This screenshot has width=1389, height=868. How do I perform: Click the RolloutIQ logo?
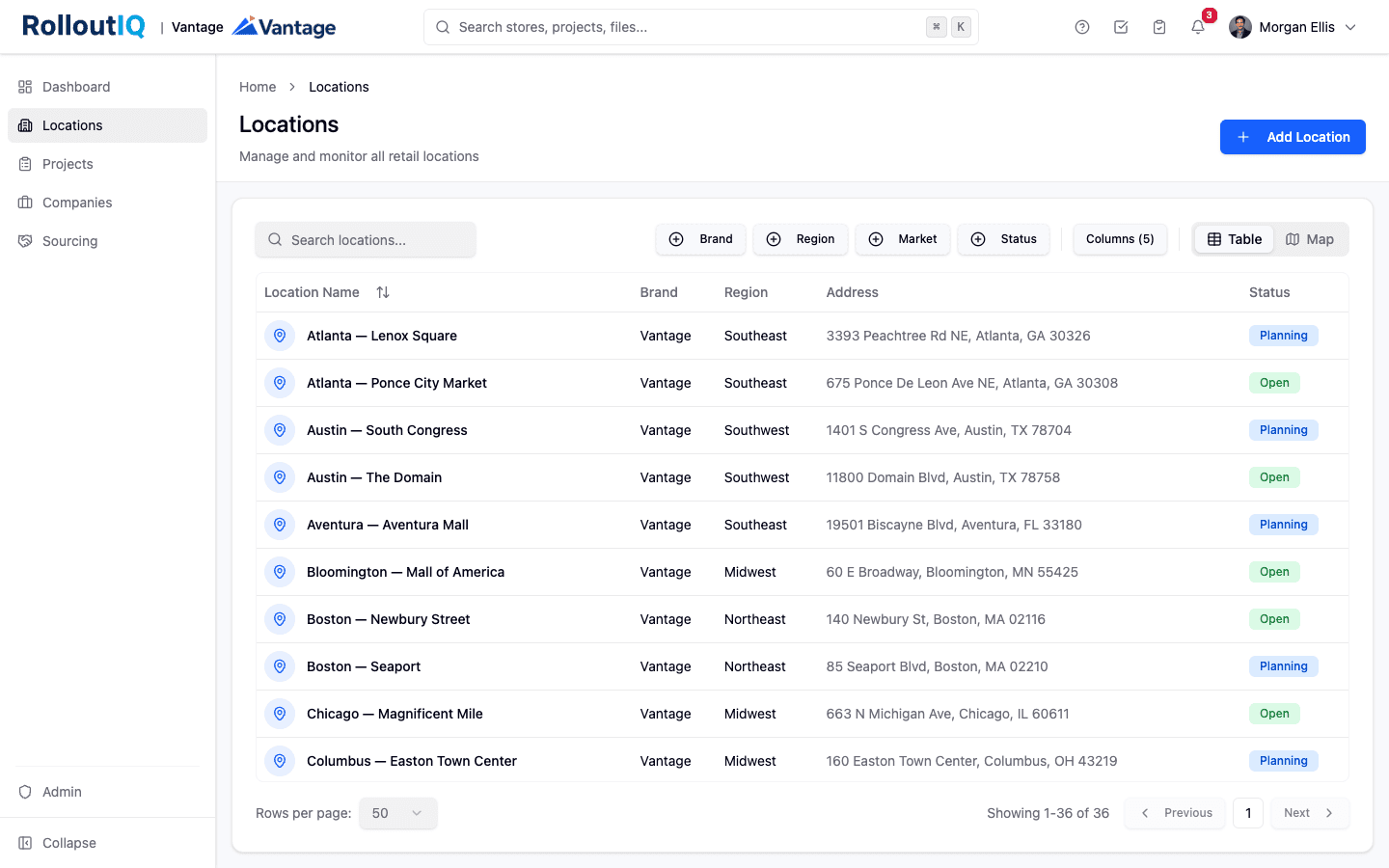[x=84, y=26]
